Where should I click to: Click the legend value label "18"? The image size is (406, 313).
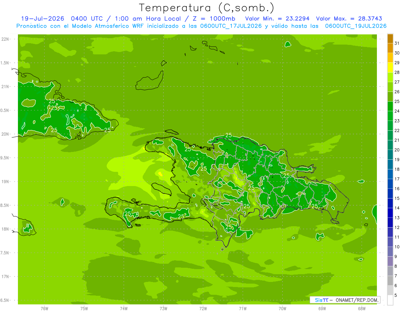tap(397, 169)
